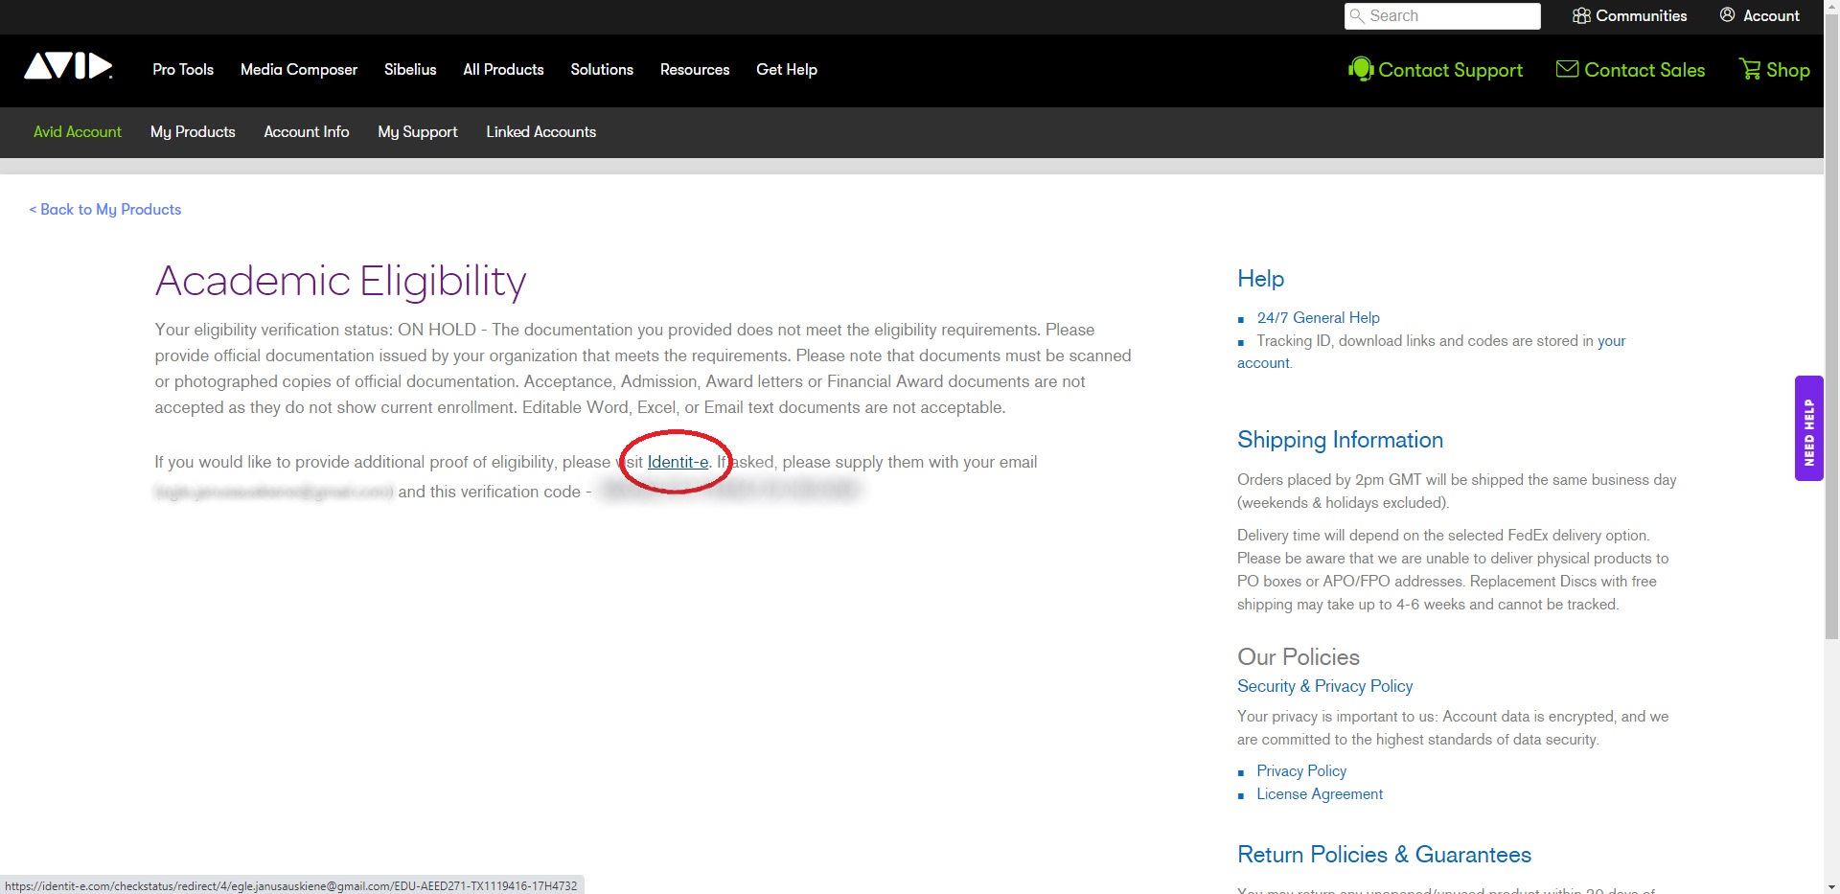Open the Account link text
The image size is (1840, 894).
coord(1771,15)
